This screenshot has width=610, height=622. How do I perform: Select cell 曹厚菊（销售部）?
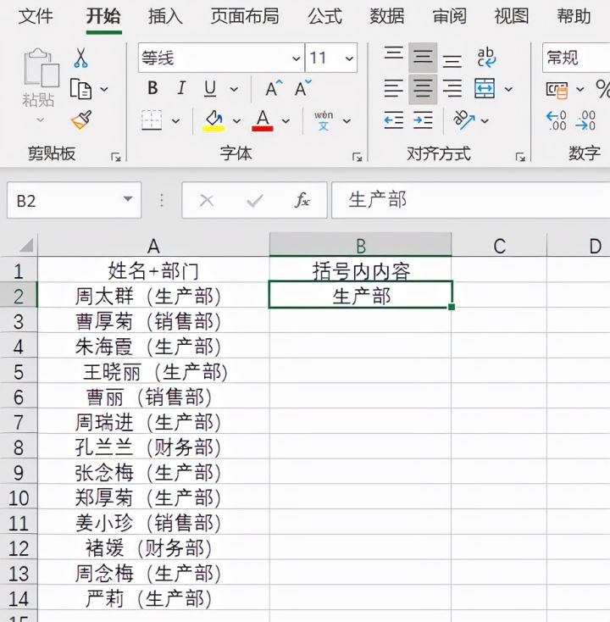pos(153,321)
